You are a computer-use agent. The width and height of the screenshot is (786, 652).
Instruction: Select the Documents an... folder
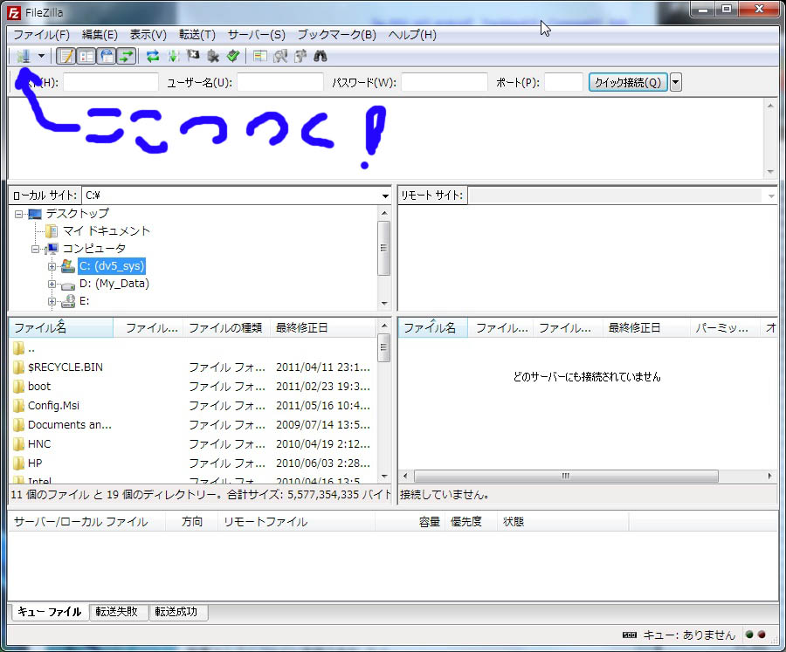[70, 425]
